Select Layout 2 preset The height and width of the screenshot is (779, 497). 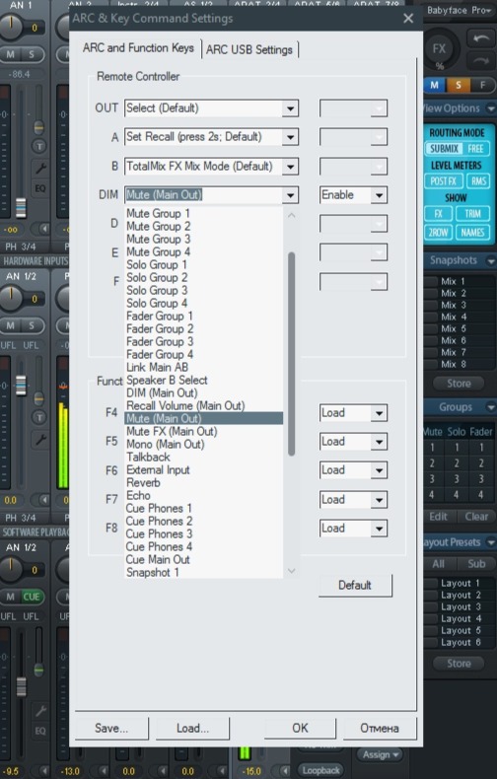(x=461, y=596)
